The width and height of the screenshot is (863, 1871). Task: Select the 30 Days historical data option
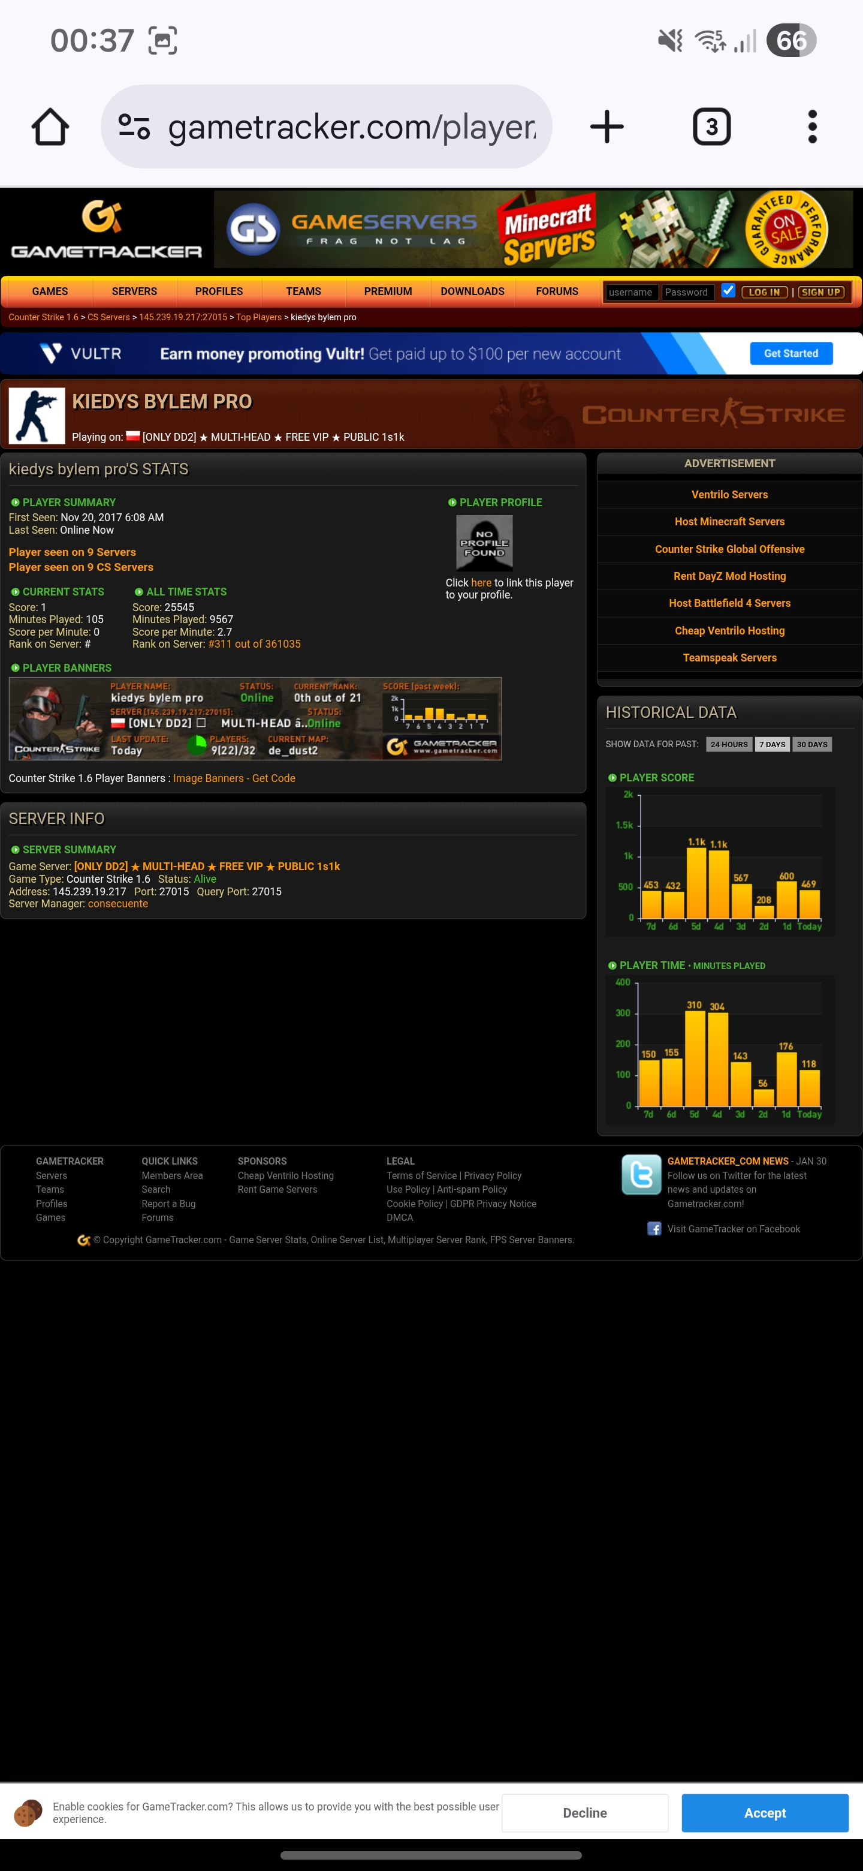point(811,744)
